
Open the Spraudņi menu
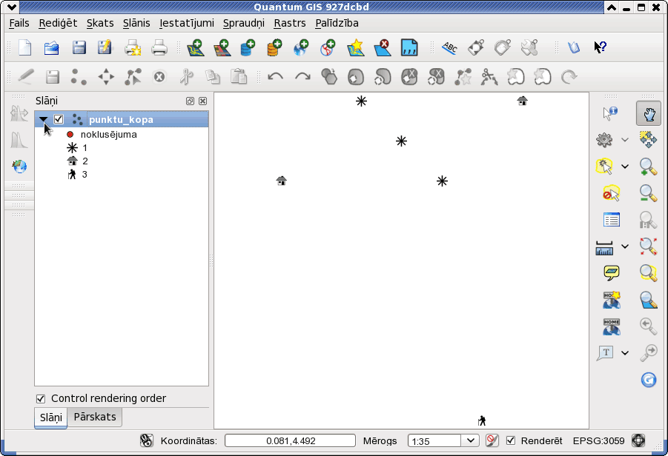coord(244,23)
